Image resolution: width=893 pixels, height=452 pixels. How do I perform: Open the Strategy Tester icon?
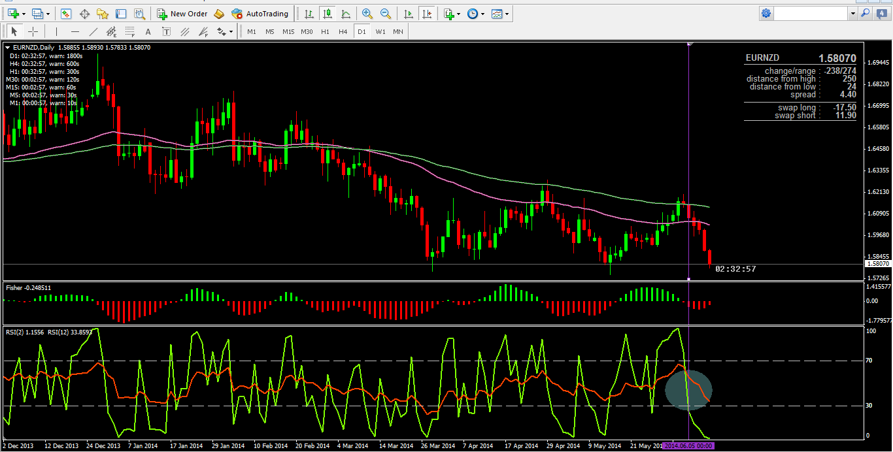[x=139, y=14]
